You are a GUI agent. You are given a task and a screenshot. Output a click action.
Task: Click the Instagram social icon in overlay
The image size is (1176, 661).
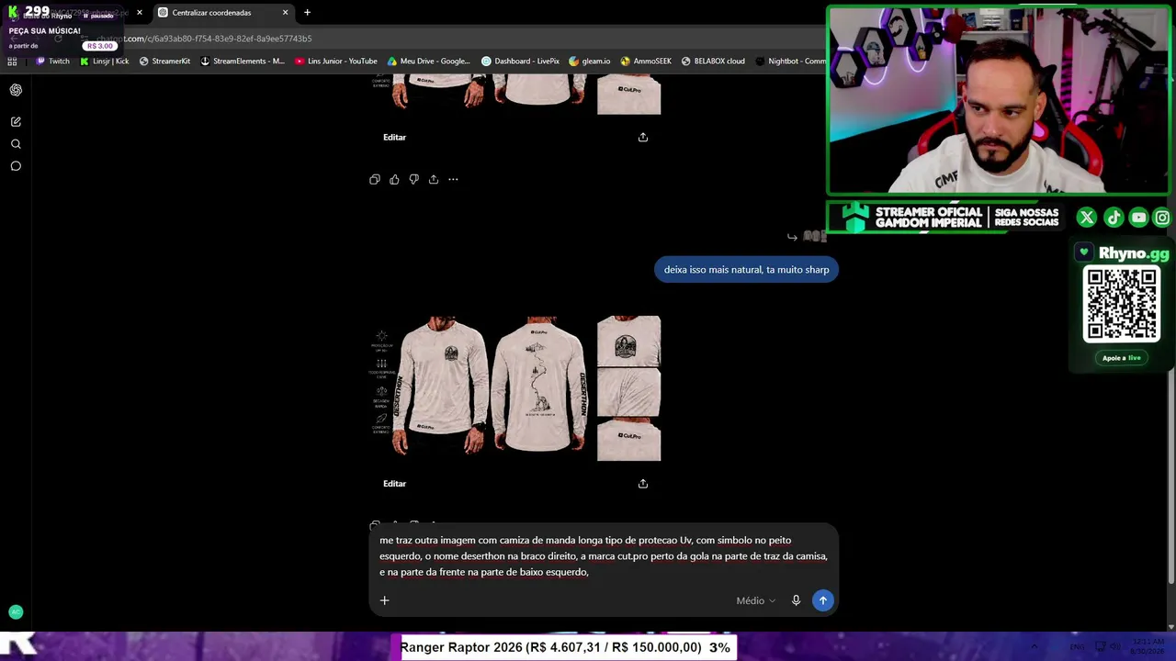pyautogui.click(x=1162, y=218)
